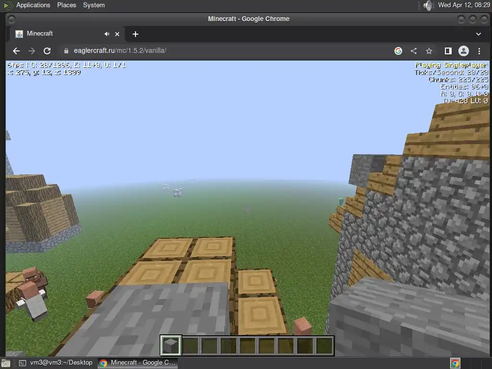Click the Chrome icon in the bottom-right tray
Viewport: 492px width, 369px height.
coord(455,363)
